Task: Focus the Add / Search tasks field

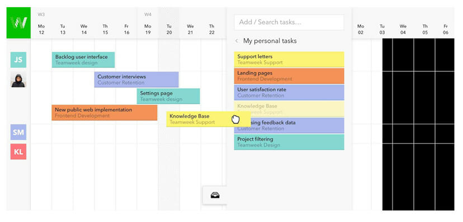Action: [289, 22]
